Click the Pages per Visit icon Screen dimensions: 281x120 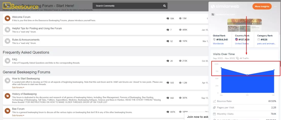click(x=214, y=107)
